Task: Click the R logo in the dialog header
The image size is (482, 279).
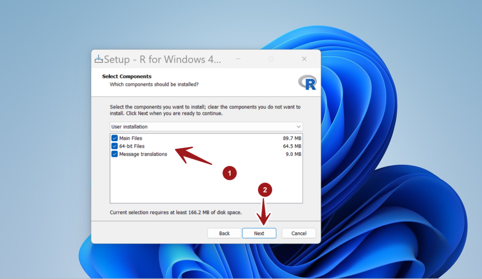Action: tap(307, 82)
